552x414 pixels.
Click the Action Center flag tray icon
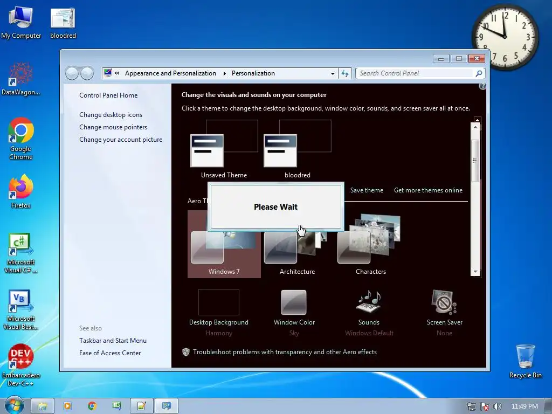[x=485, y=406]
